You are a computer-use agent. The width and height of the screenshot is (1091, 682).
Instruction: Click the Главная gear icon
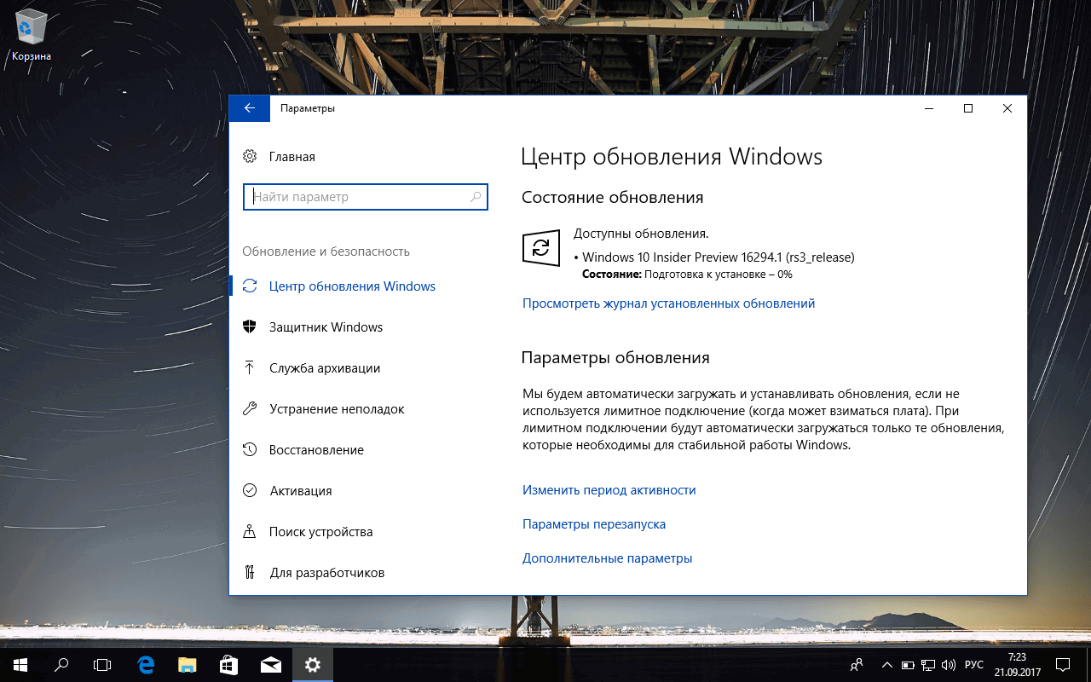249,156
